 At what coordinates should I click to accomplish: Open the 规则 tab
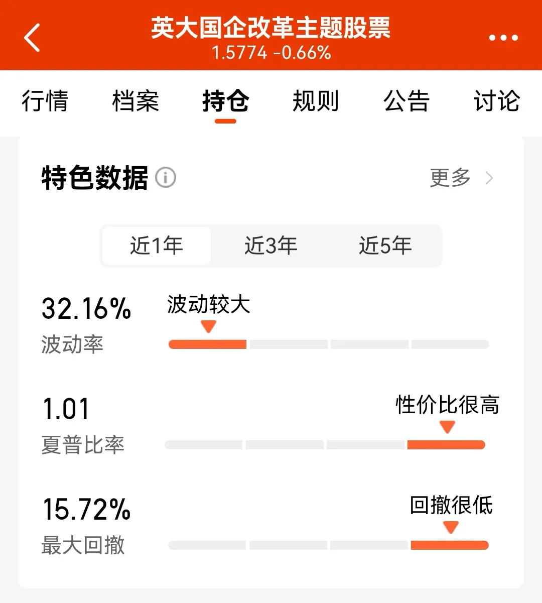316,101
